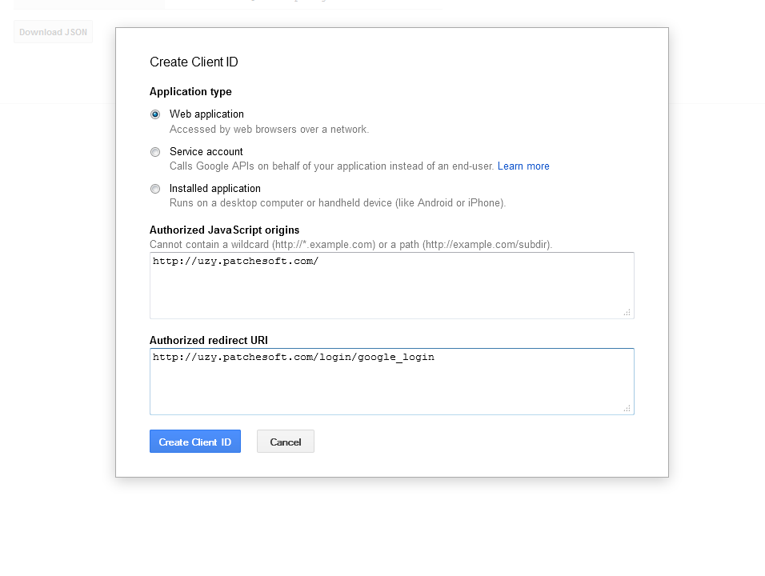Choose the Service account radio option
This screenshot has width=765, height=576.
(x=155, y=152)
